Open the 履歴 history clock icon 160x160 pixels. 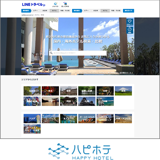tap(130, 30)
